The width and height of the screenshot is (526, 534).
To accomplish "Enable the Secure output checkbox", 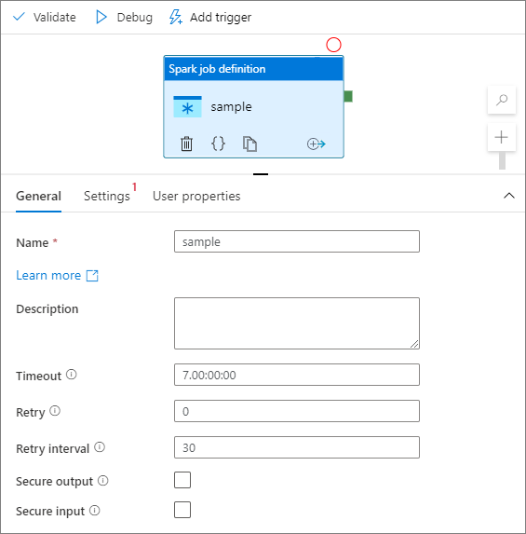I will [182, 480].
